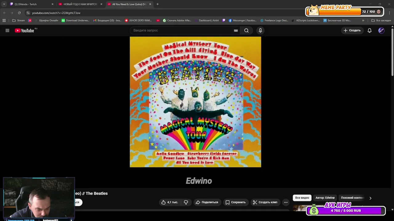Image resolution: width=394 pixels, height=221 pixels.
Task: Dislike the video with thumbs down
Action: pos(186,202)
